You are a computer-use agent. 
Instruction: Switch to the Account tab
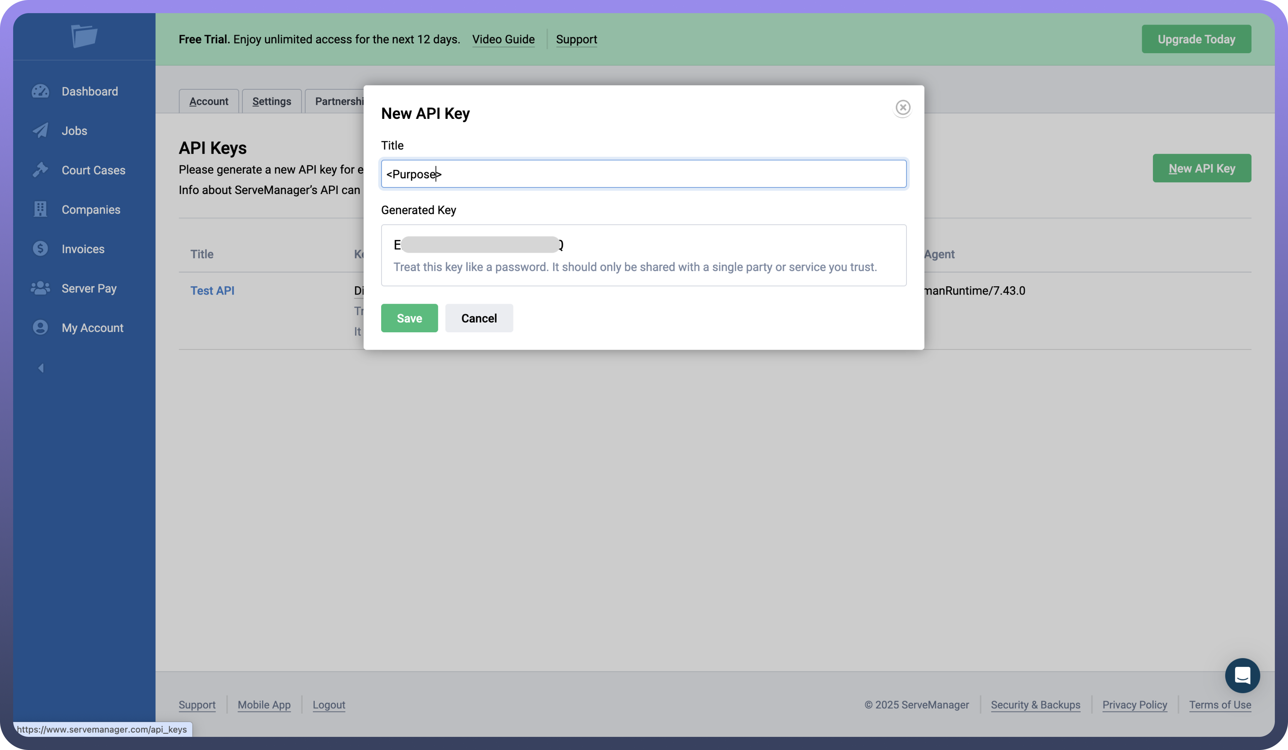[209, 101]
